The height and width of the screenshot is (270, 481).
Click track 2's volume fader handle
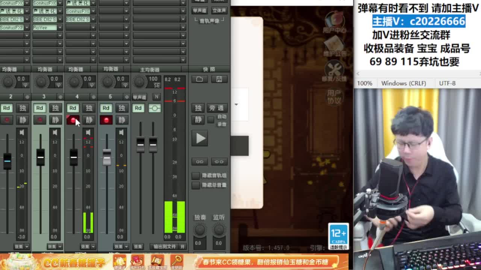click(7, 161)
